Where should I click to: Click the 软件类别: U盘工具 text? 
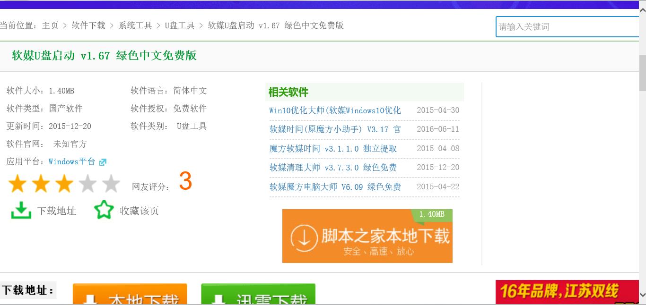click(169, 126)
